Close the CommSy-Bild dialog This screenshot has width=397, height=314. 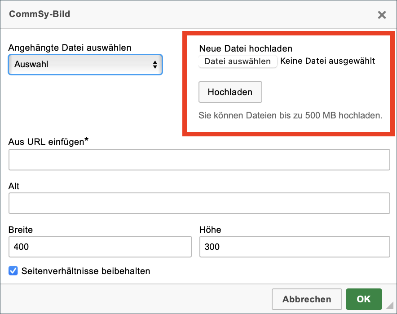point(382,15)
